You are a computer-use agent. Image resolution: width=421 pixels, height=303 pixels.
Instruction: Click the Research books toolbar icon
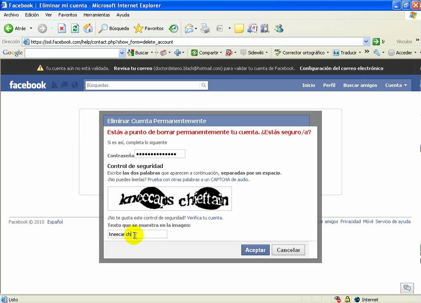[265, 28]
